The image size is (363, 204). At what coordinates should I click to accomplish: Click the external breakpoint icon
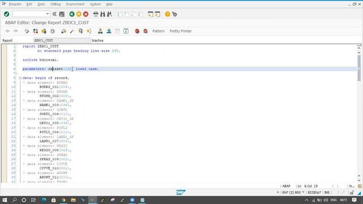(x=146, y=31)
